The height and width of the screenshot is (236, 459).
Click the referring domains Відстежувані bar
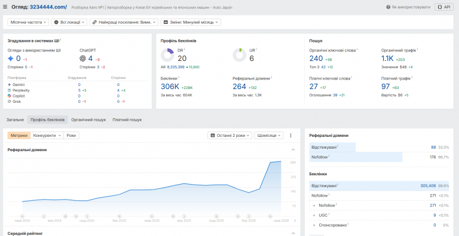pyautogui.click(x=332, y=148)
